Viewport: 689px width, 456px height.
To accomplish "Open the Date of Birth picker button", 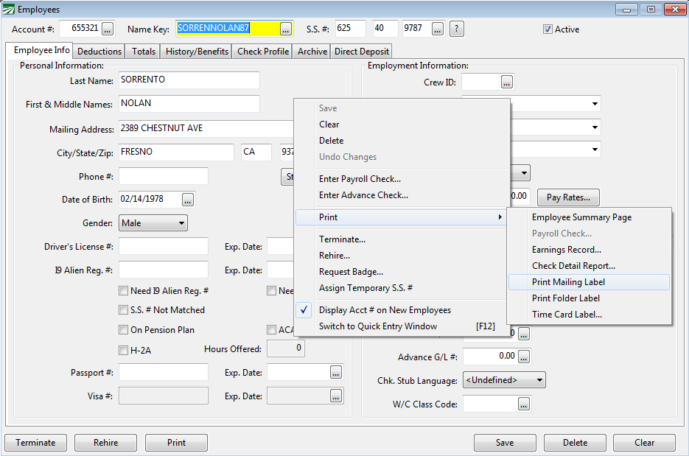I will pyautogui.click(x=188, y=200).
